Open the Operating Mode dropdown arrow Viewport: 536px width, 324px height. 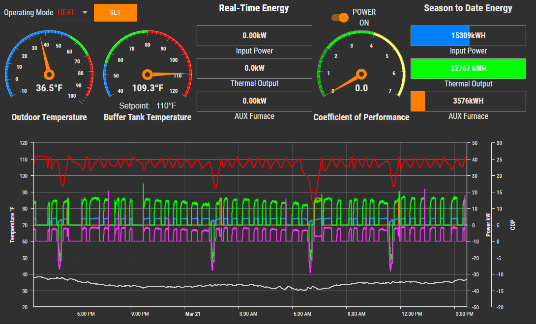coord(85,13)
